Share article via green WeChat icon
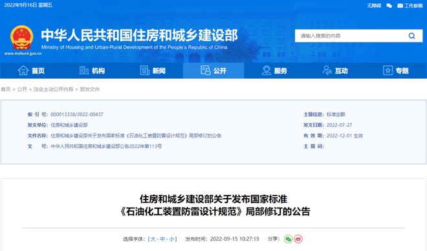Screen dimensions: 427x251 pos(288,239)
